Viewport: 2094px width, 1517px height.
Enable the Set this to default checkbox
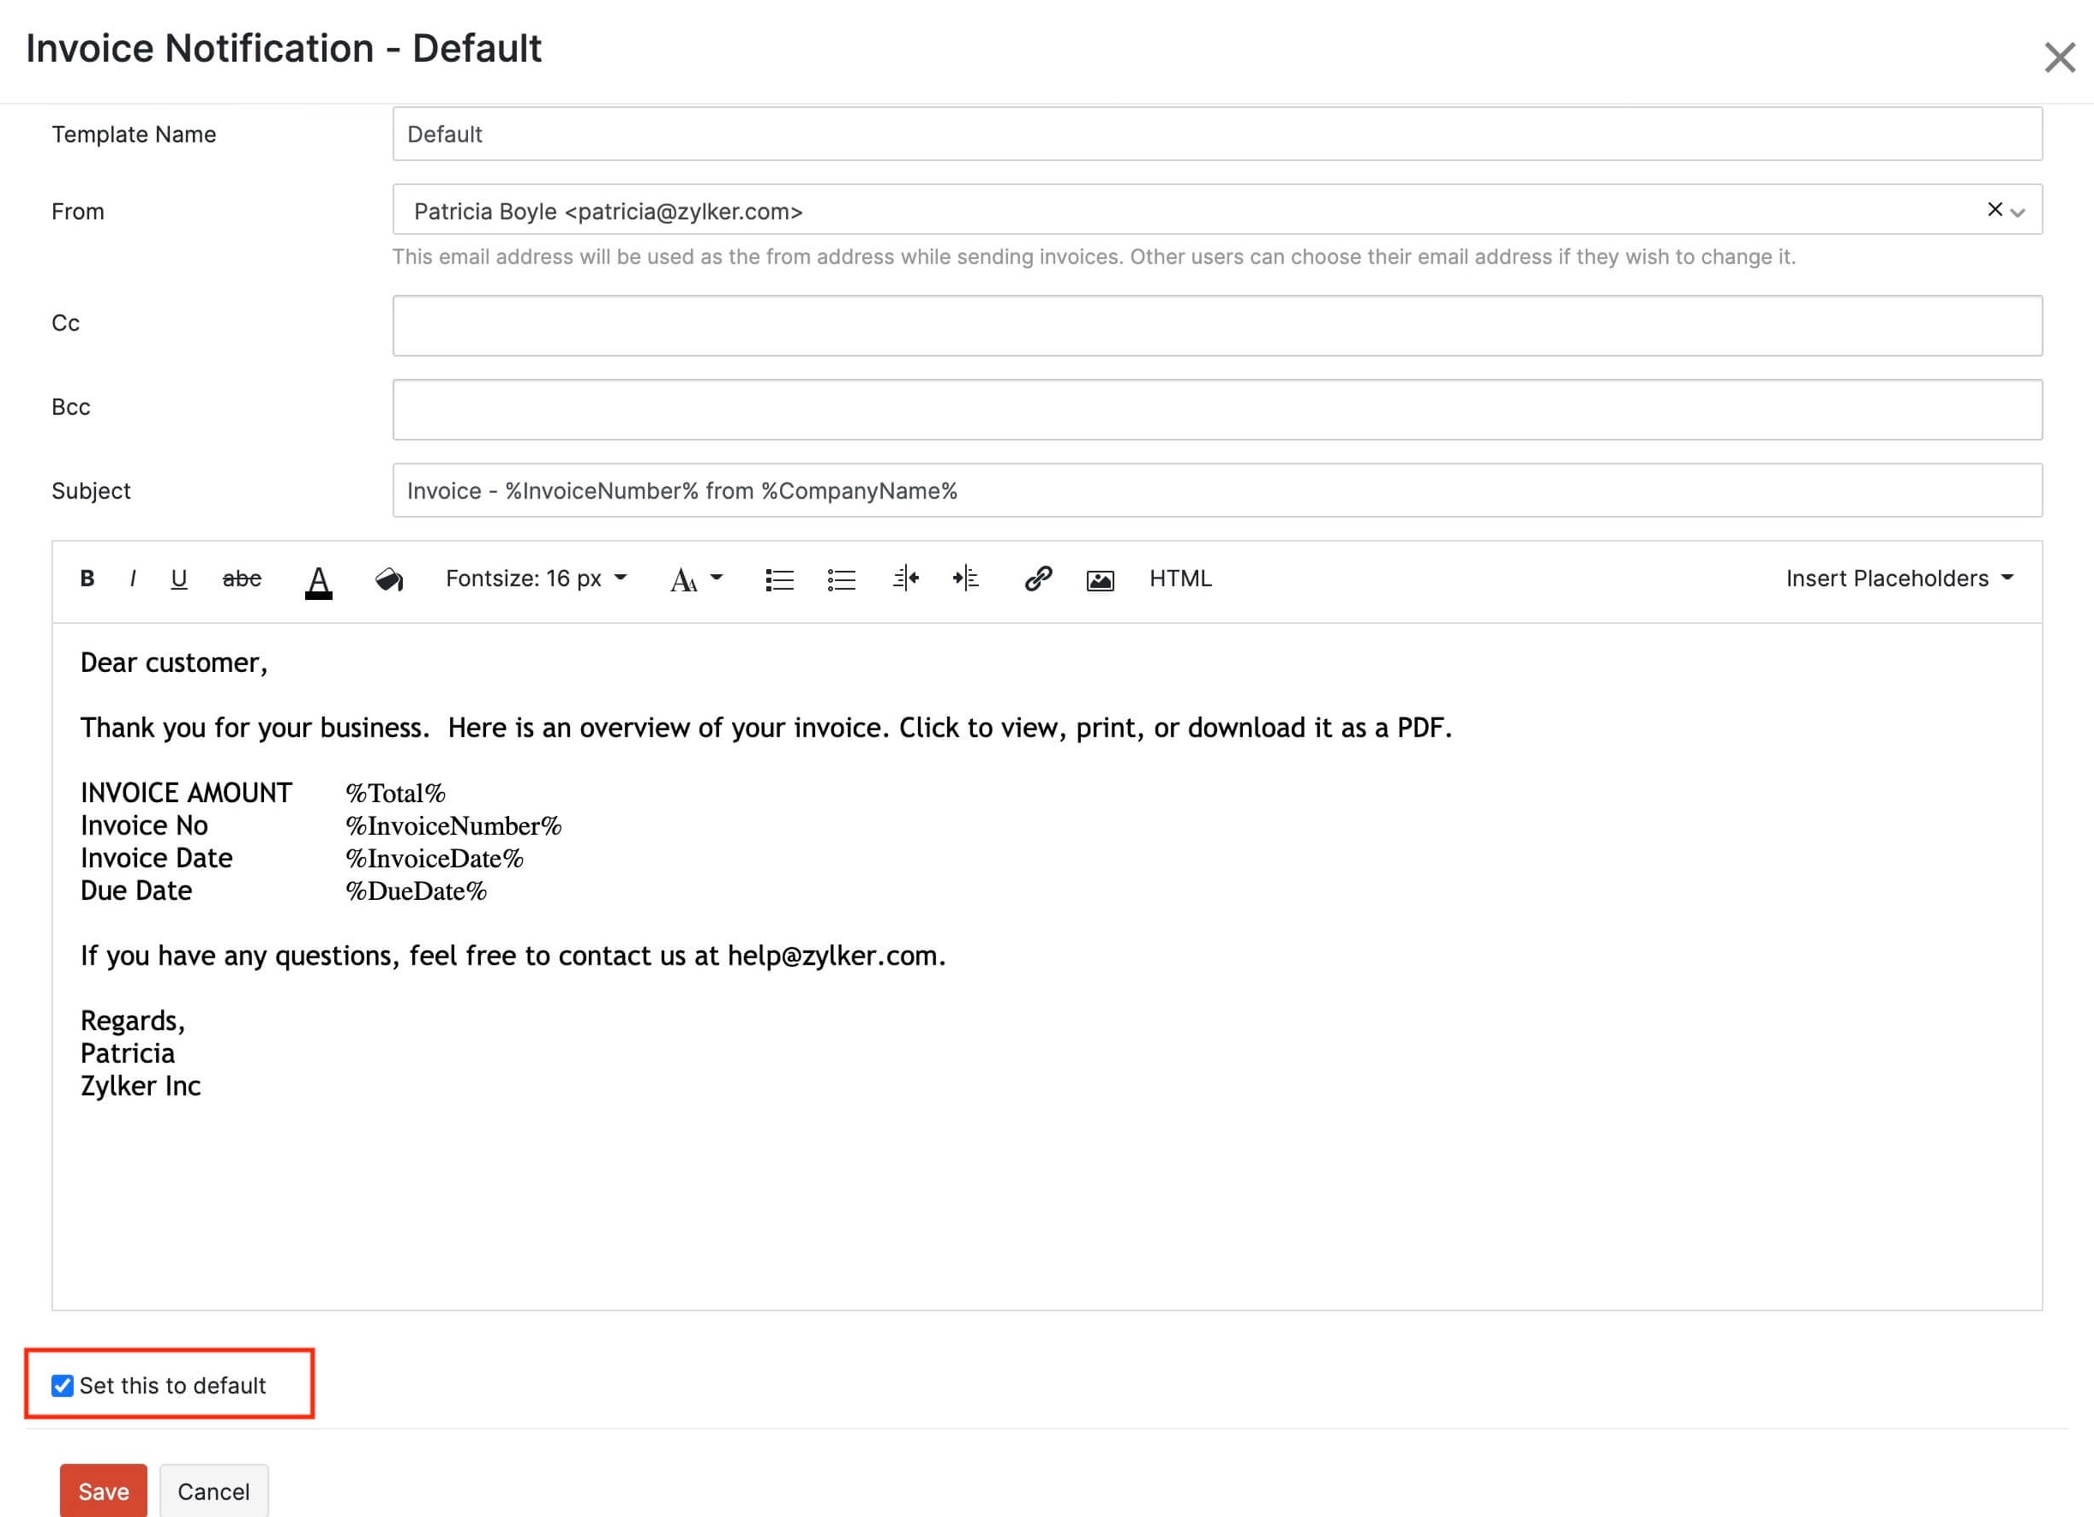(62, 1385)
